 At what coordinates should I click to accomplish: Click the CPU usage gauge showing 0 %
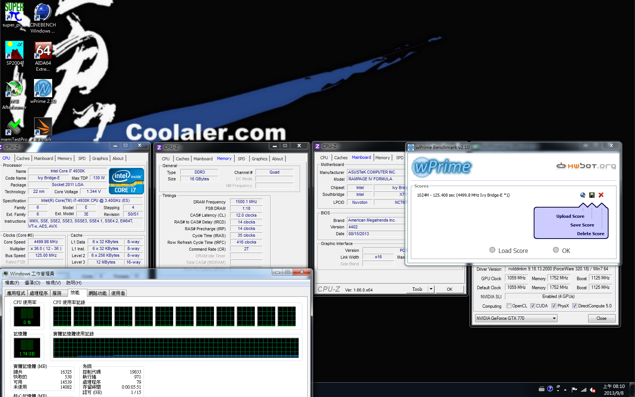point(27,316)
